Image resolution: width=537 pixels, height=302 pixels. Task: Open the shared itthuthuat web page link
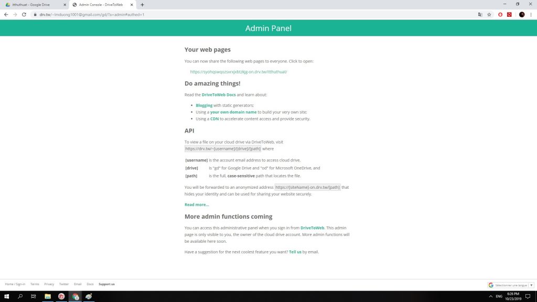239,71
